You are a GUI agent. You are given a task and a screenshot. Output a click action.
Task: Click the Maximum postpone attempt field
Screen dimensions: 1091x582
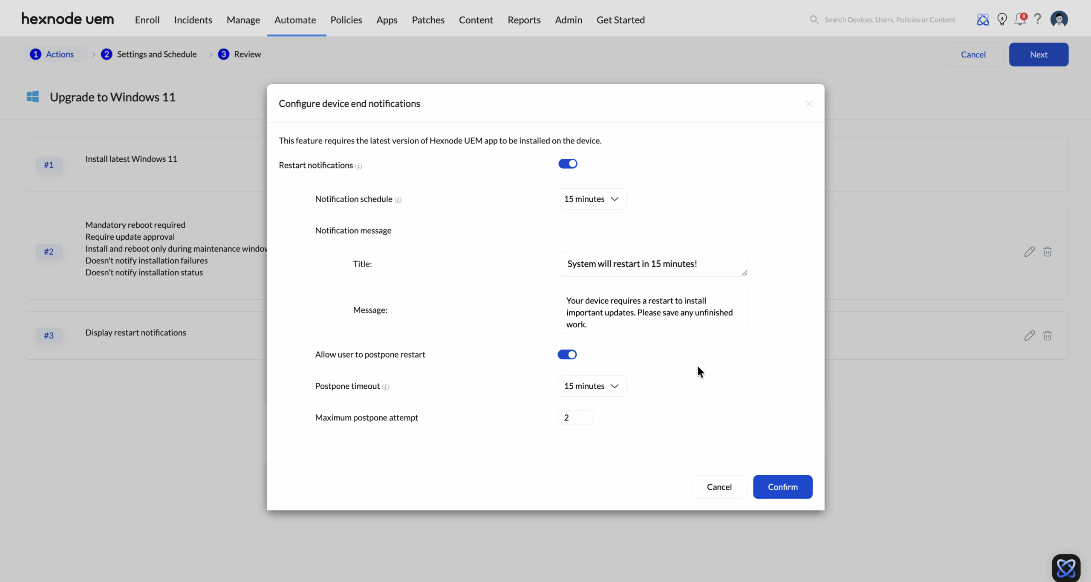click(x=575, y=418)
